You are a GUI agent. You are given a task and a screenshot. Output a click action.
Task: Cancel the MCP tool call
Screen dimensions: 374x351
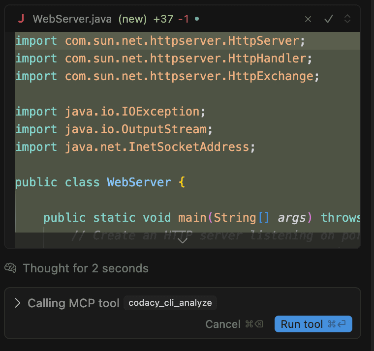[x=234, y=324]
